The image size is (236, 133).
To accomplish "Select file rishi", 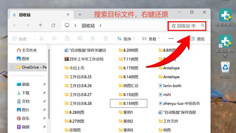I will (165, 94).
